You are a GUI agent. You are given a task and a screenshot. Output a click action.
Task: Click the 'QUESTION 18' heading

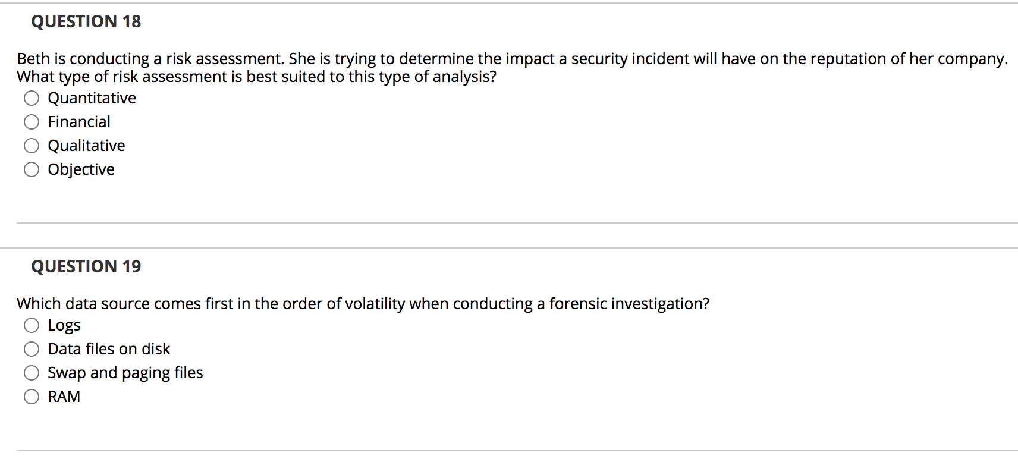pyautogui.click(x=86, y=21)
